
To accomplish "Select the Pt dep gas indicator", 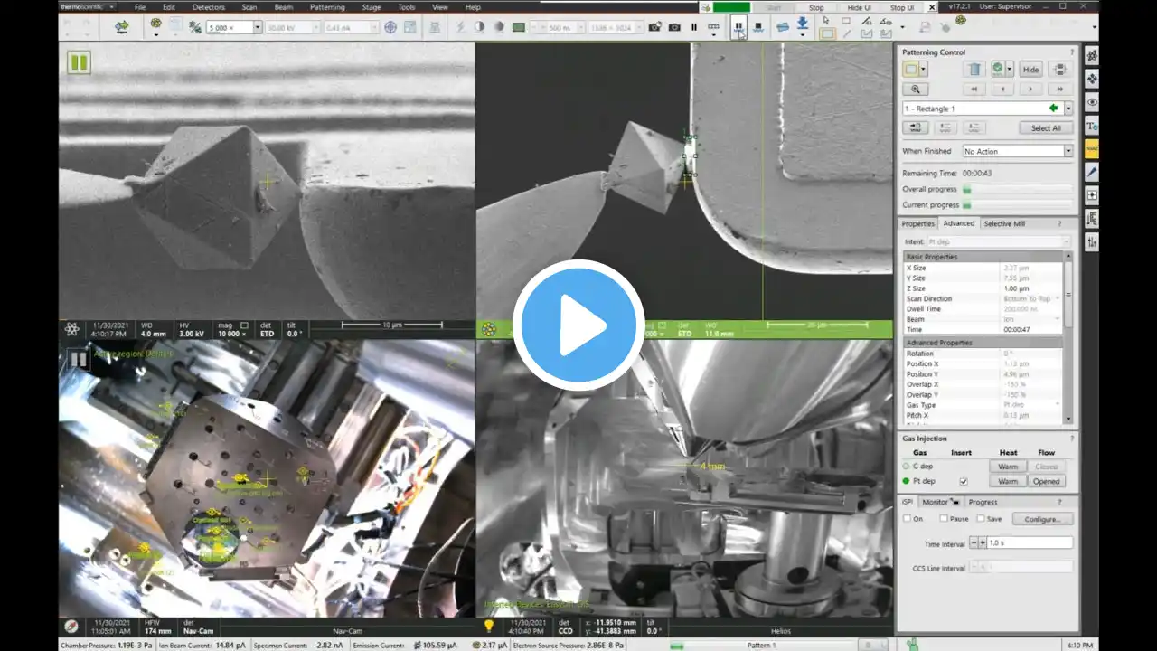I will 907,481.
